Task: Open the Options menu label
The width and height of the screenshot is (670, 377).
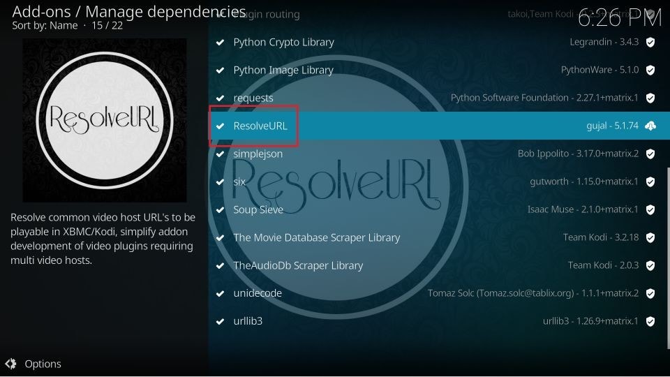Action: point(43,364)
